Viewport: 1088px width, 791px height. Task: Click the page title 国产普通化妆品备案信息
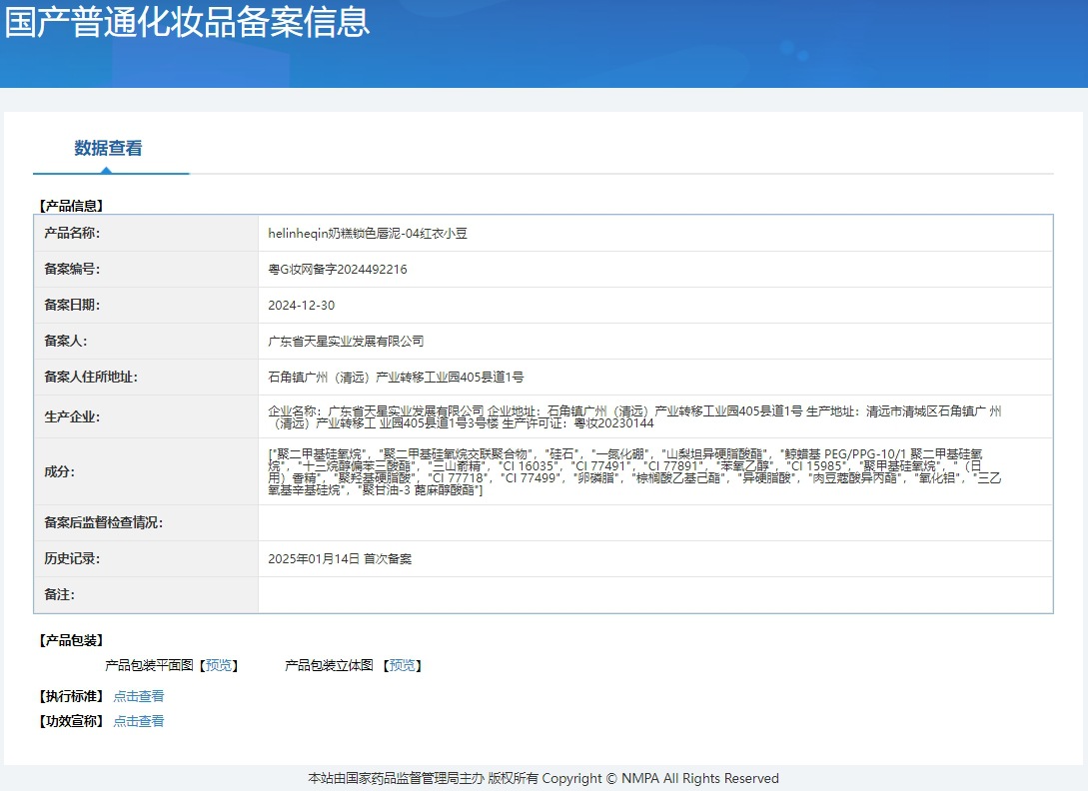pos(188,22)
